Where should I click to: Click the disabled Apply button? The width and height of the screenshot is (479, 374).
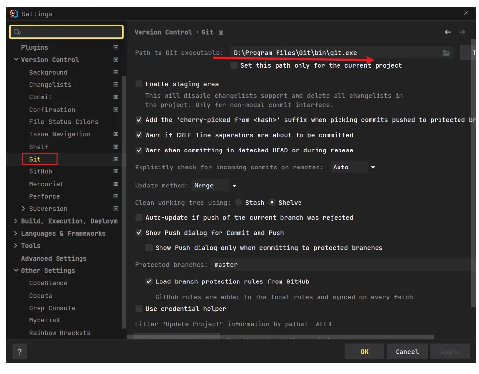click(x=450, y=352)
